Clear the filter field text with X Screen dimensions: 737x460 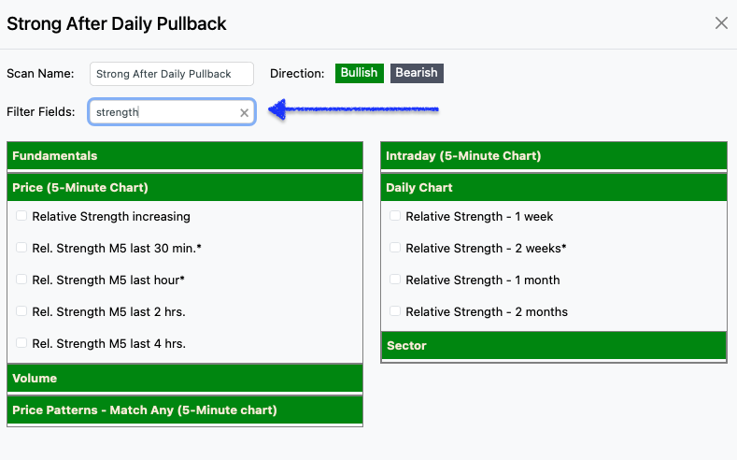pyautogui.click(x=244, y=112)
